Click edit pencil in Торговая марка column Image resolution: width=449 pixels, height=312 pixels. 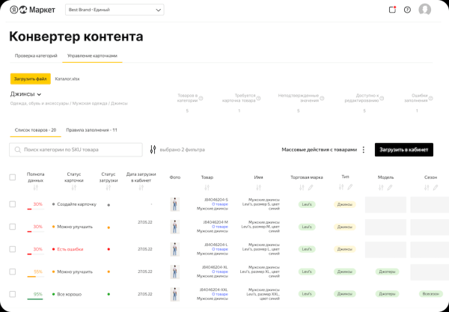[x=312, y=187]
